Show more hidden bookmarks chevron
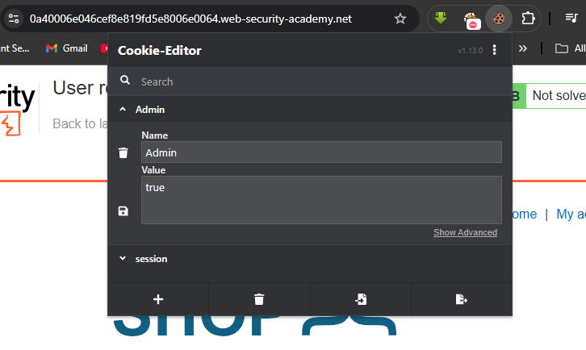The height and width of the screenshot is (350, 586). tap(522, 48)
